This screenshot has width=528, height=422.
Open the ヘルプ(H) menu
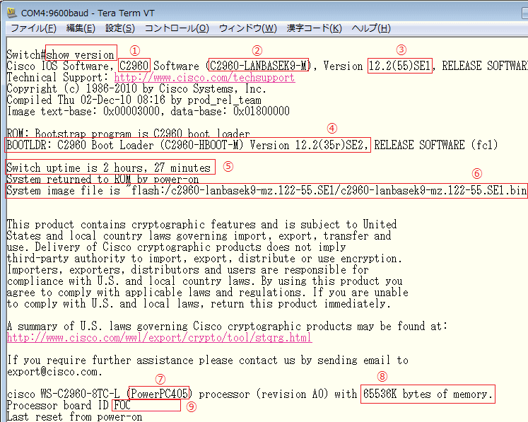(371, 28)
